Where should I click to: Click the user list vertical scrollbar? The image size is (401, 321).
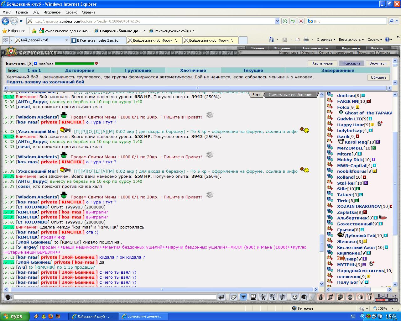[395, 189]
